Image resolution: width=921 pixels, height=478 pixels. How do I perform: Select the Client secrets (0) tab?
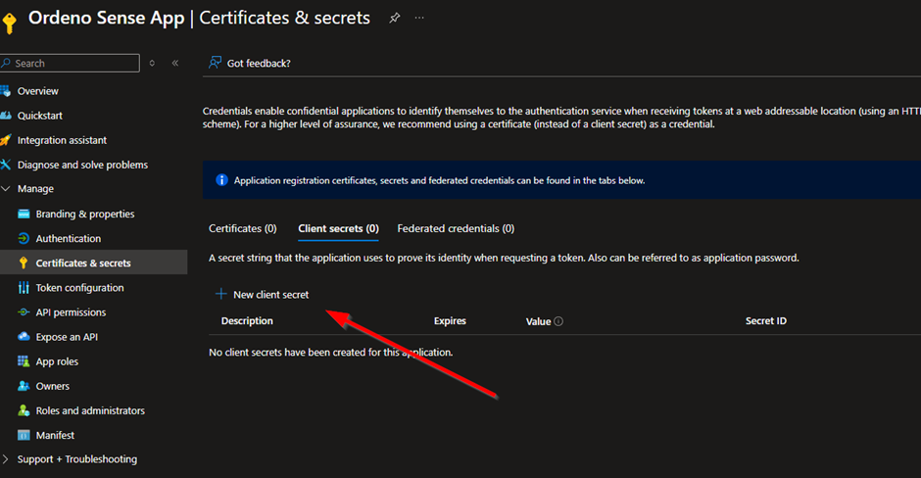(x=338, y=228)
